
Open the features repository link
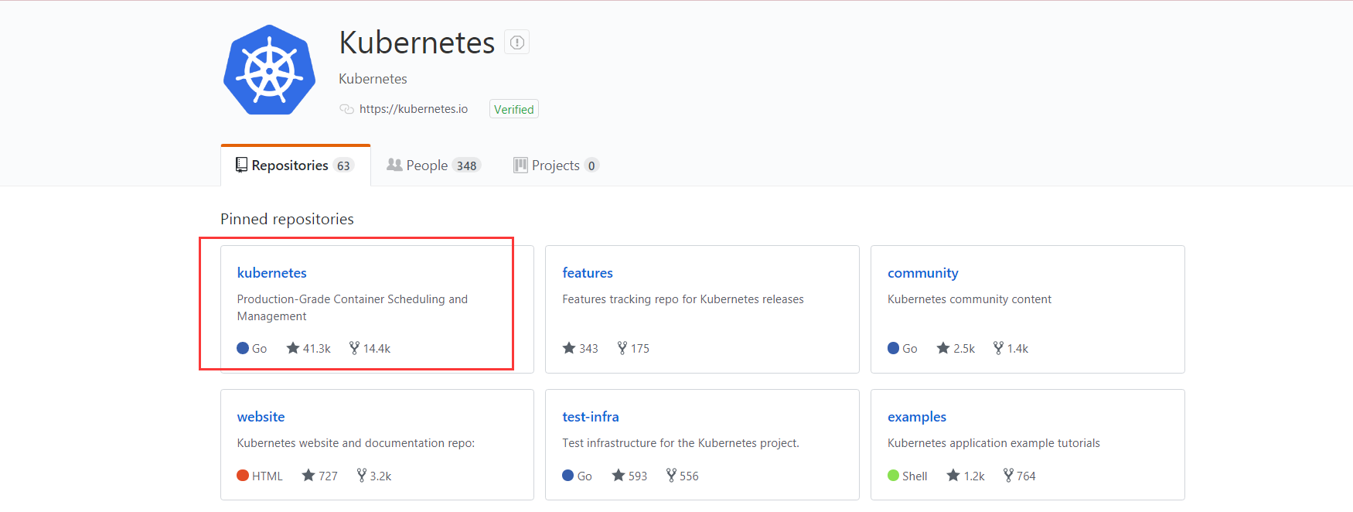coord(587,273)
